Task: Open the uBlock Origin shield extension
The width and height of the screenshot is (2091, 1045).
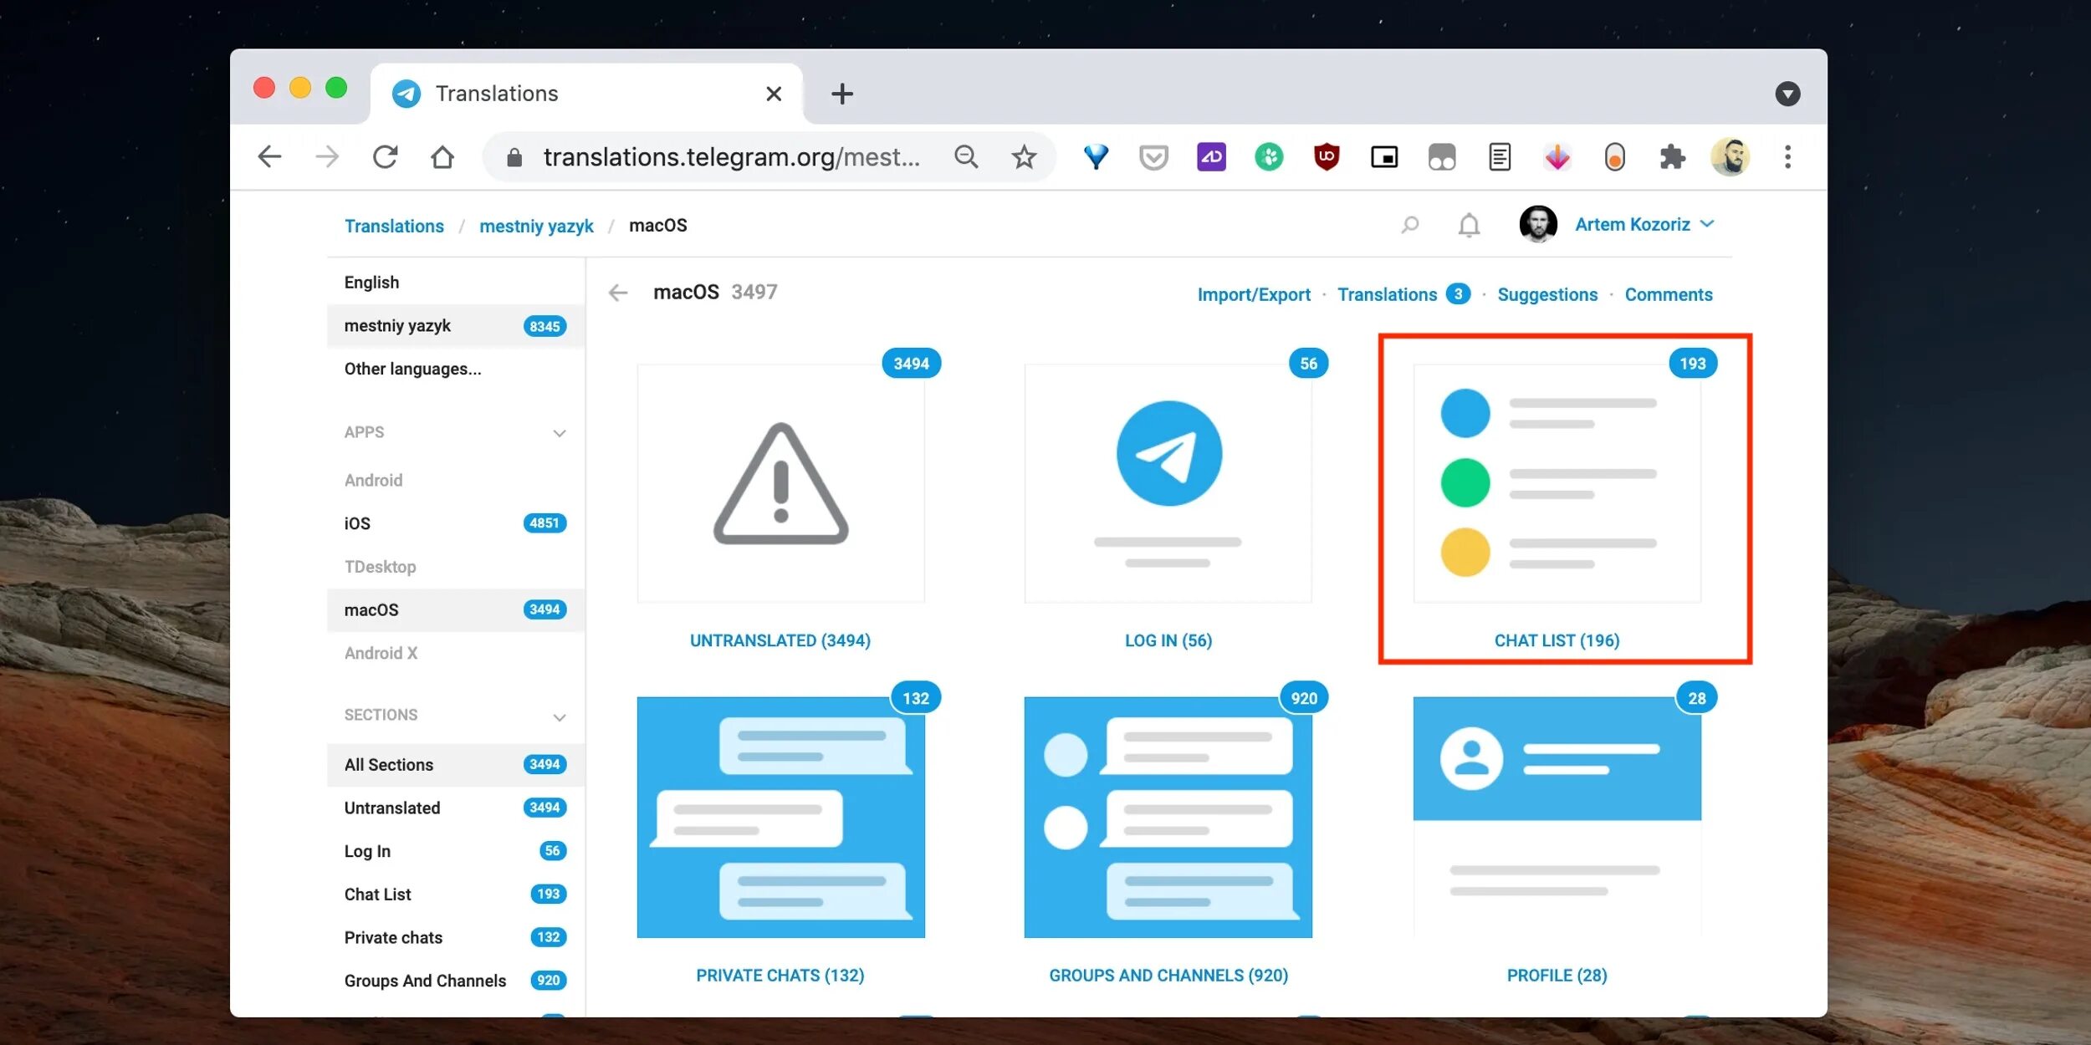Action: 1327,157
